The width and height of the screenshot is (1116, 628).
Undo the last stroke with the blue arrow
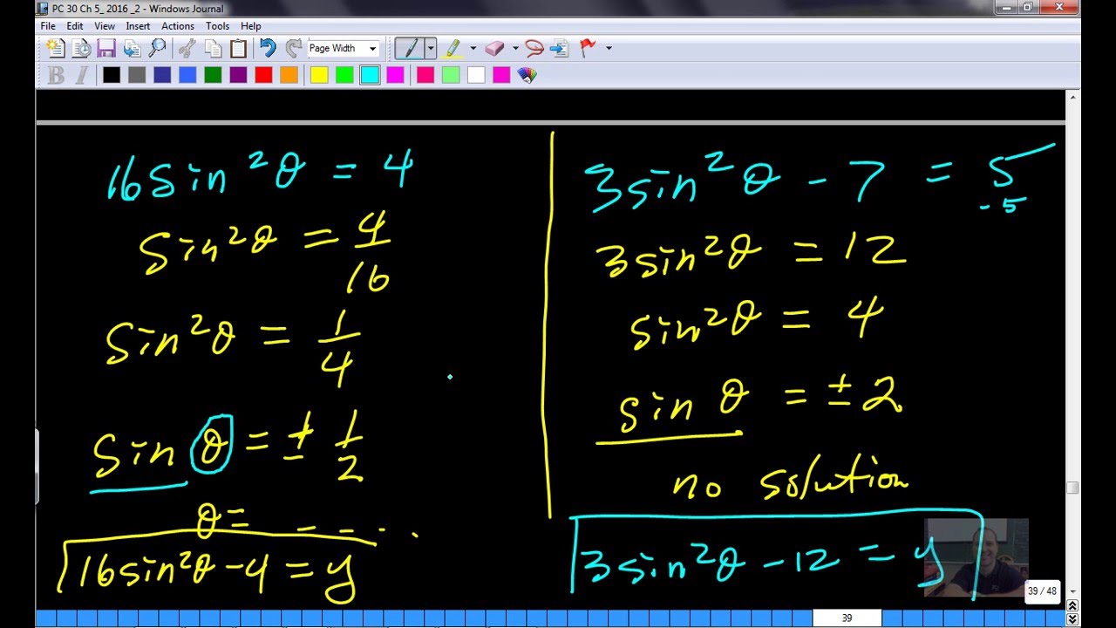click(268, 49)
